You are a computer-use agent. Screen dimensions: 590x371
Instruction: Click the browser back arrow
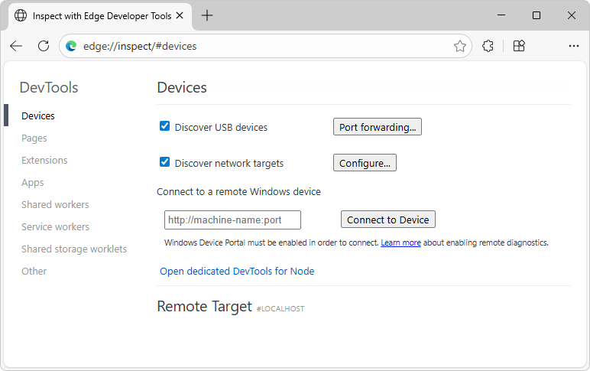[x=16, y=46]
